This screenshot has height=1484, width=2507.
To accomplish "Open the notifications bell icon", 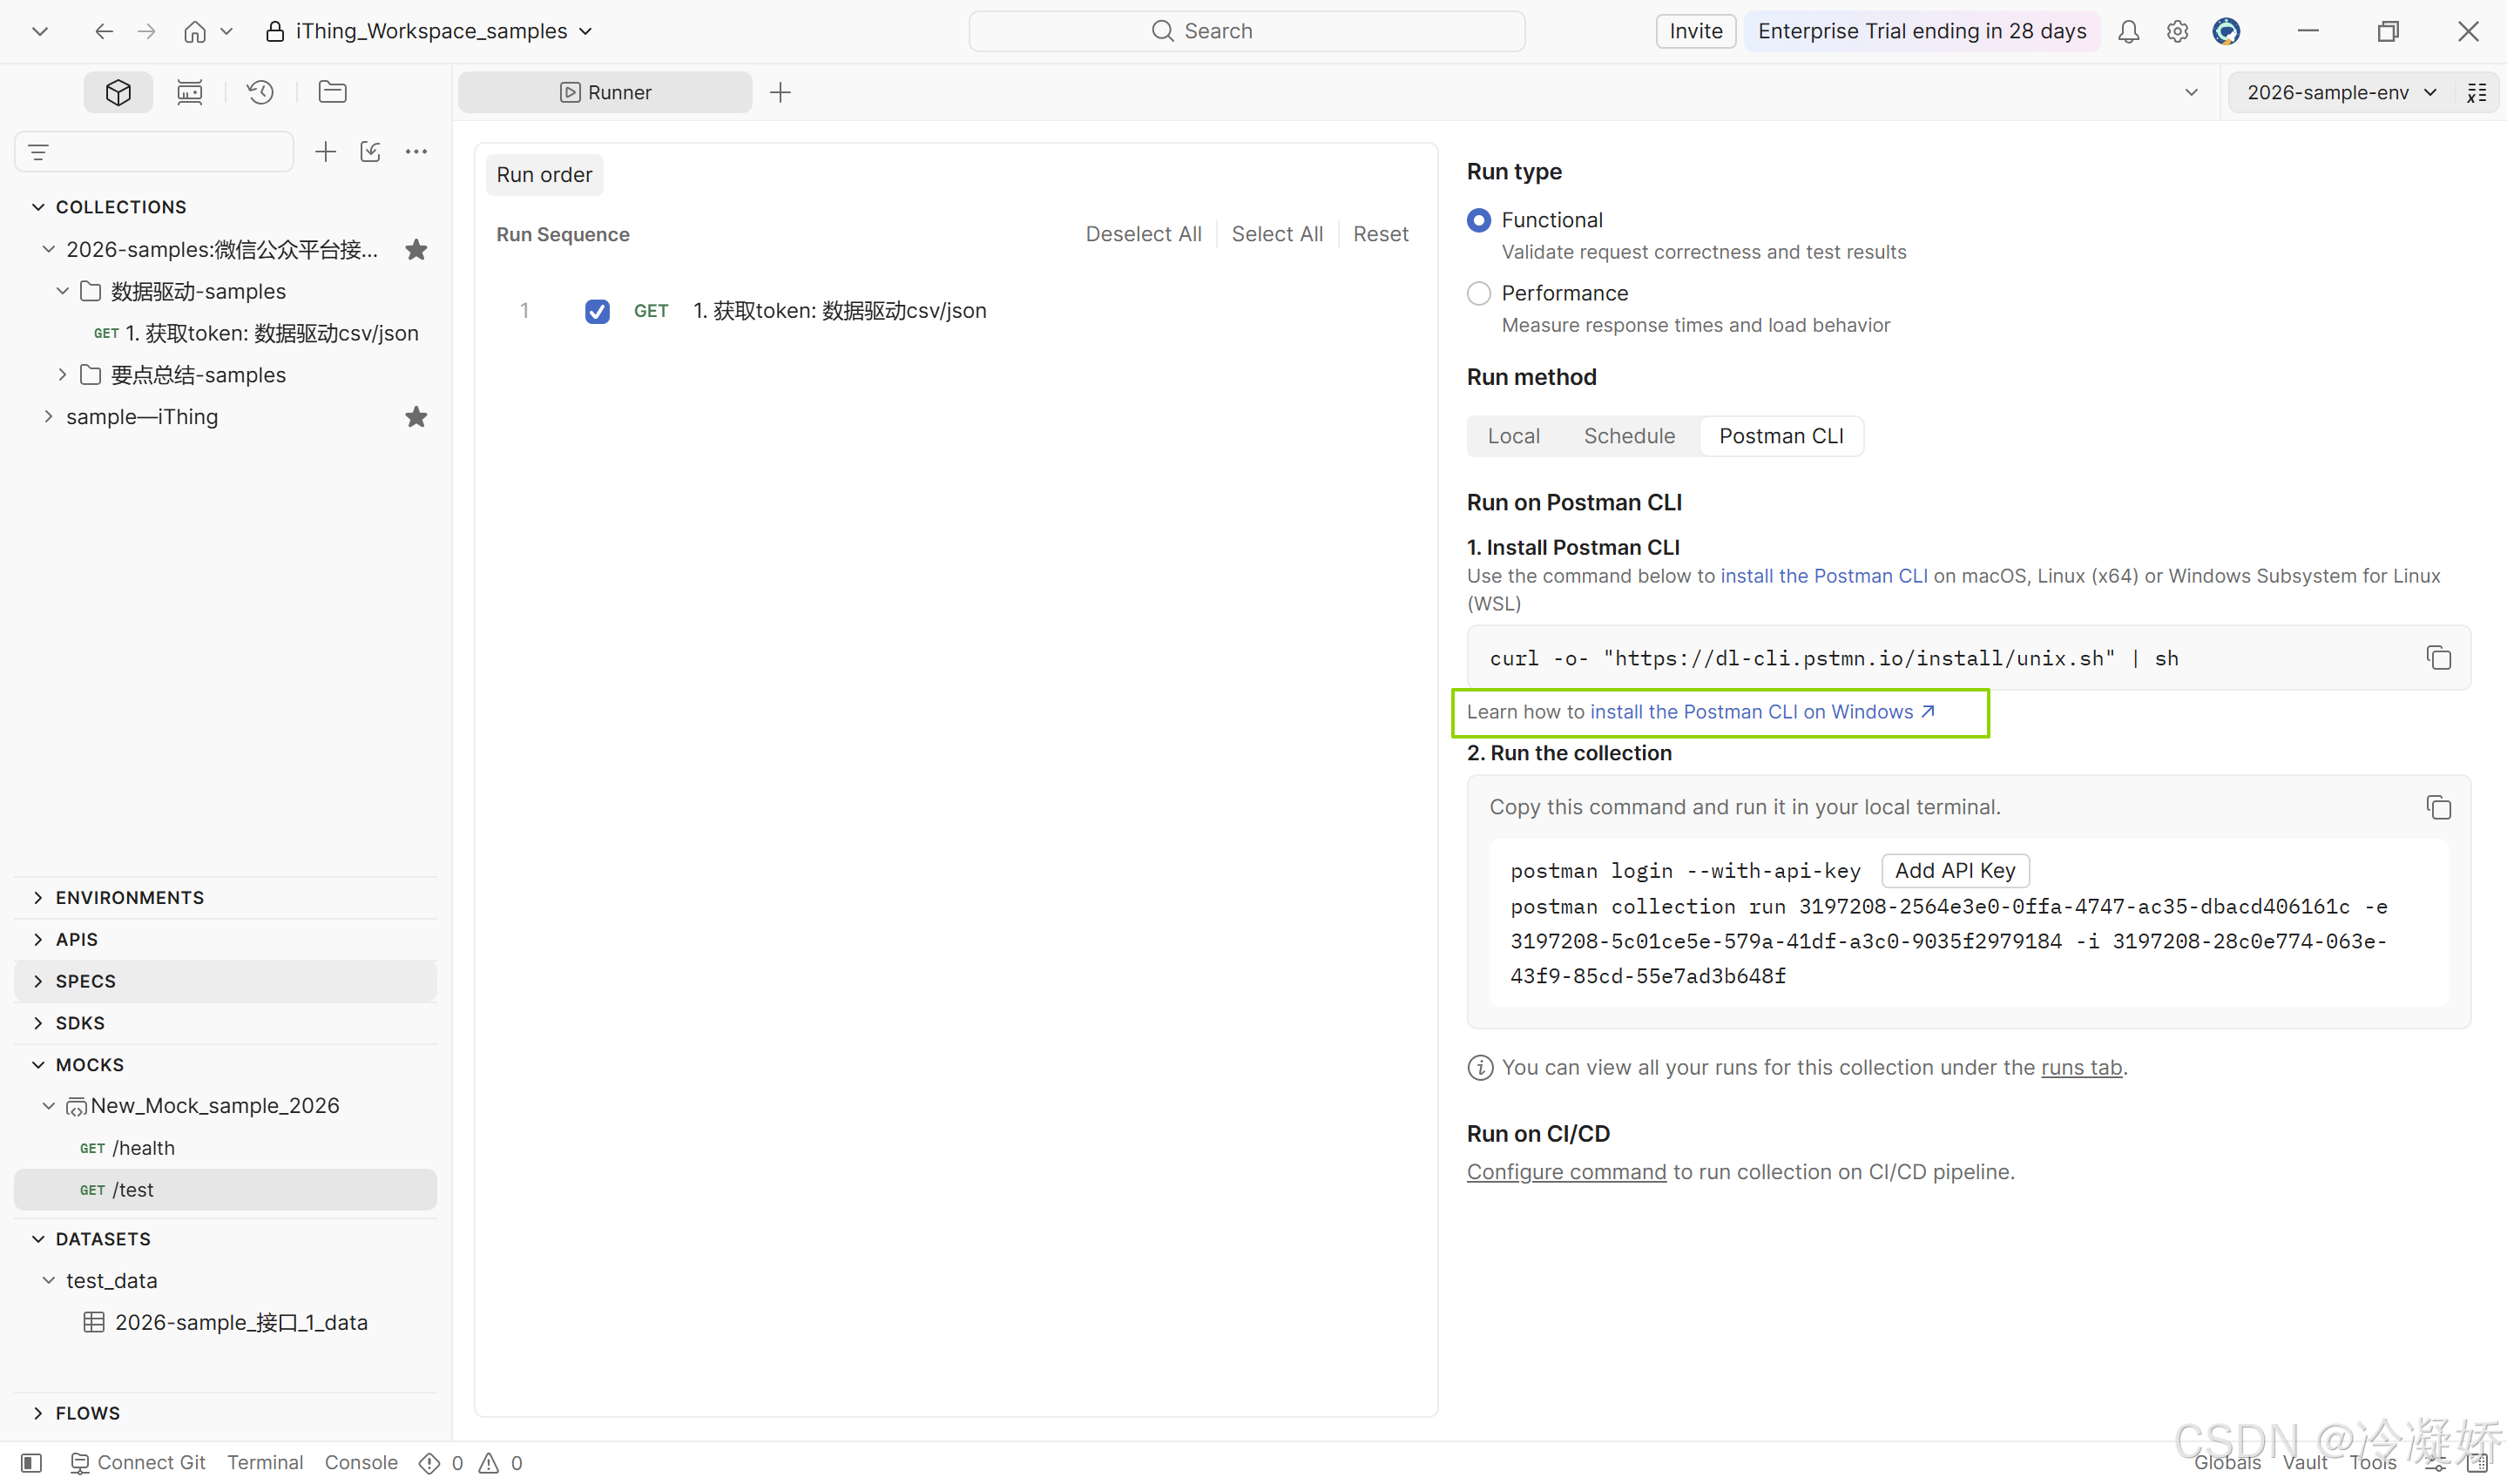I will click(x=2128, y=31).
